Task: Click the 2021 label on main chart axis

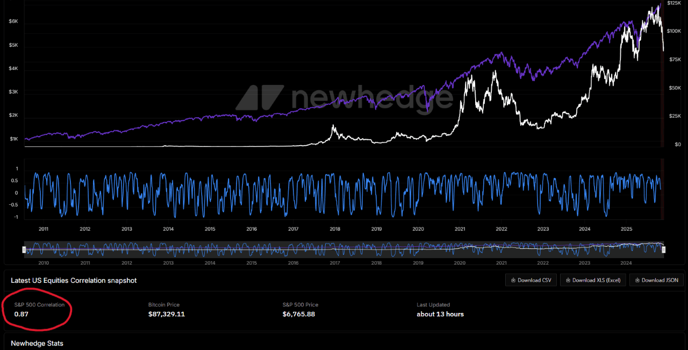Action: 460,228
